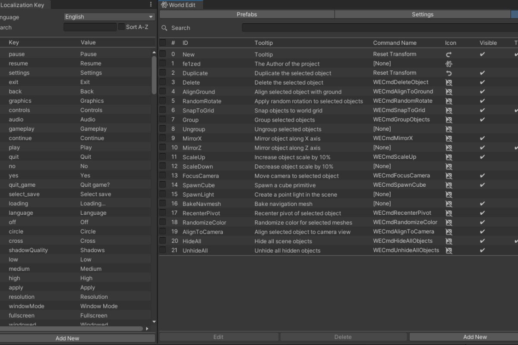Check the row checkbox for AlignGround

coord(163,91)
